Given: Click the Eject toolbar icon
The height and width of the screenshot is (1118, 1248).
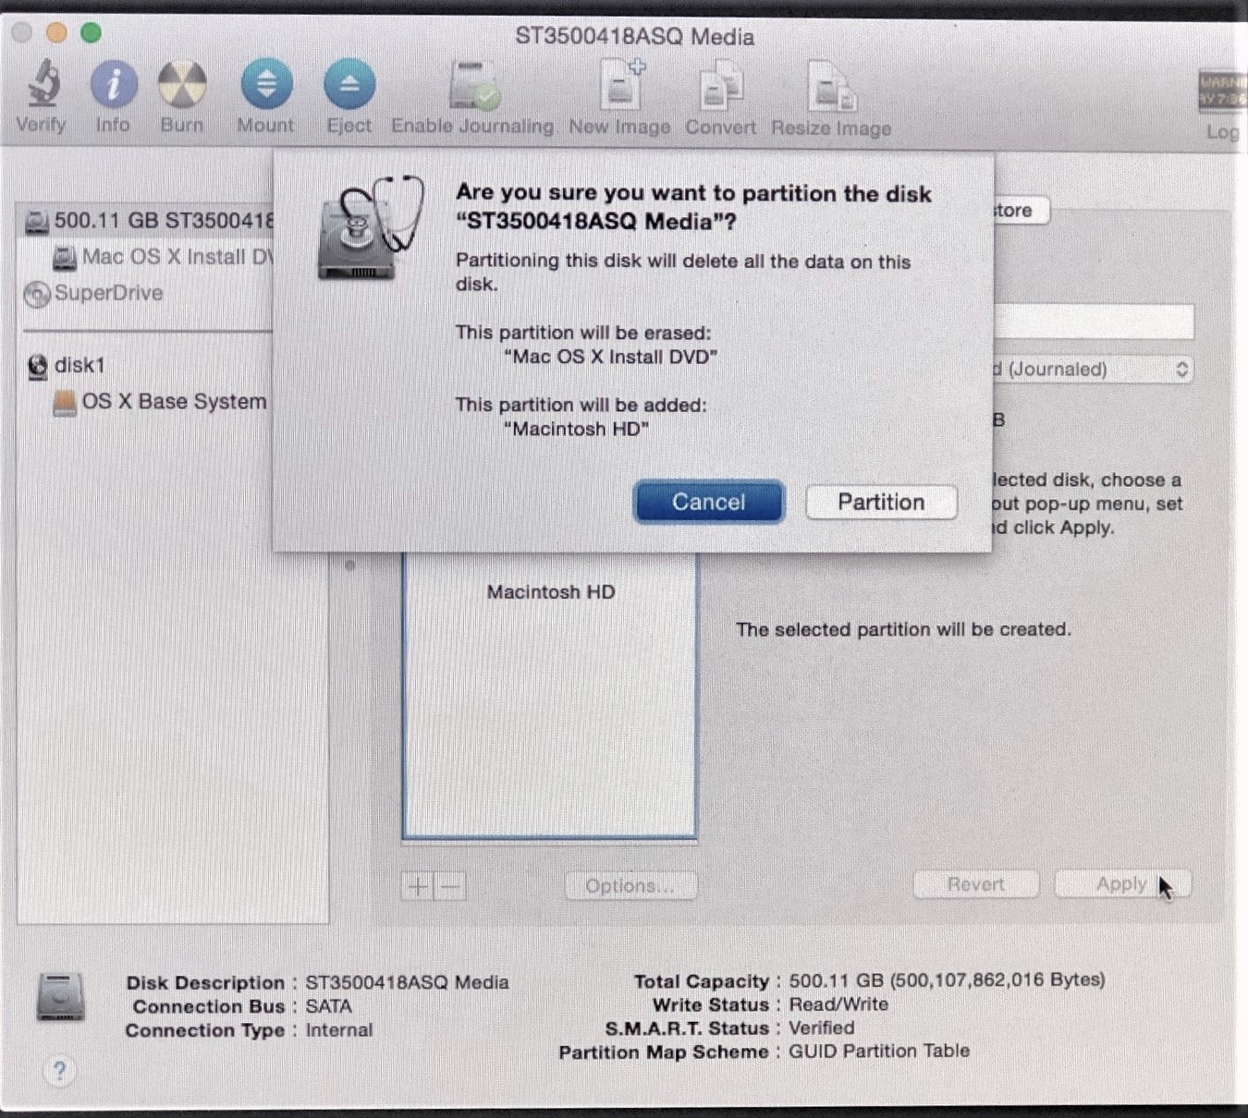Looking at the screenshot, I should 349,84.
